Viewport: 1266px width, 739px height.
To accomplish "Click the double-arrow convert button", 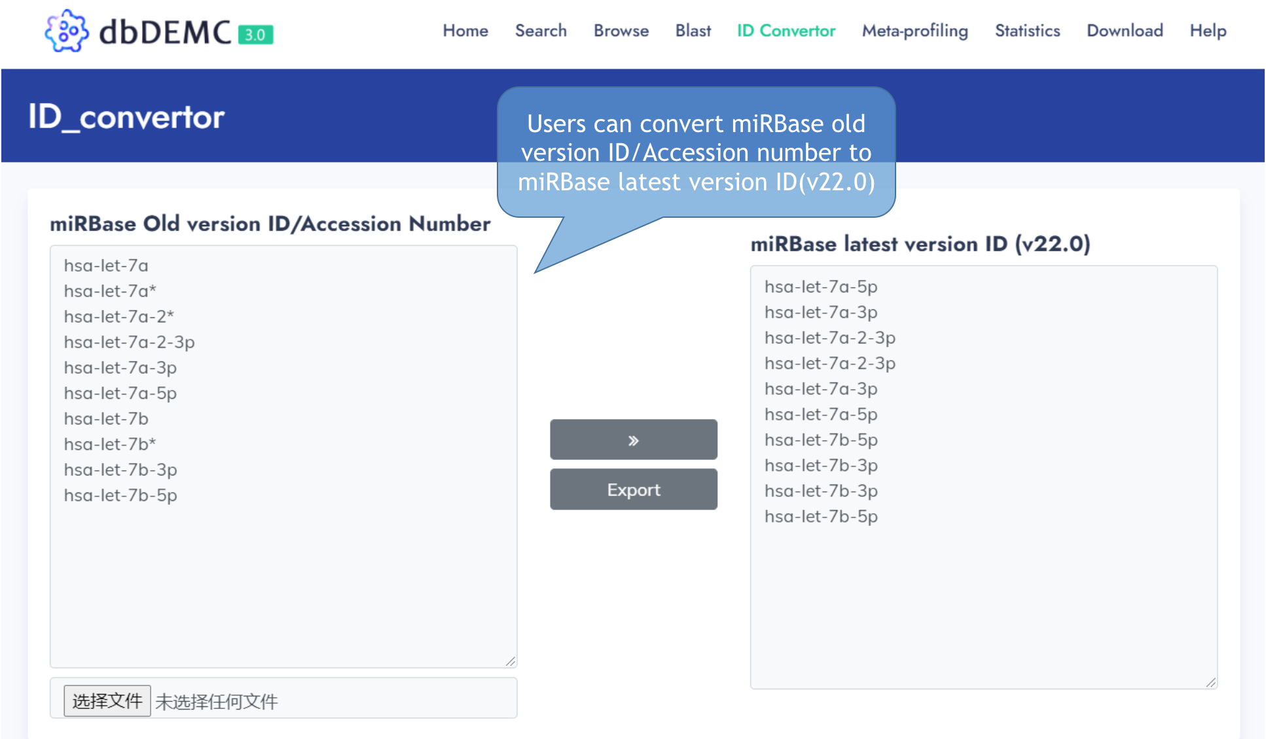I will point(634,439).
